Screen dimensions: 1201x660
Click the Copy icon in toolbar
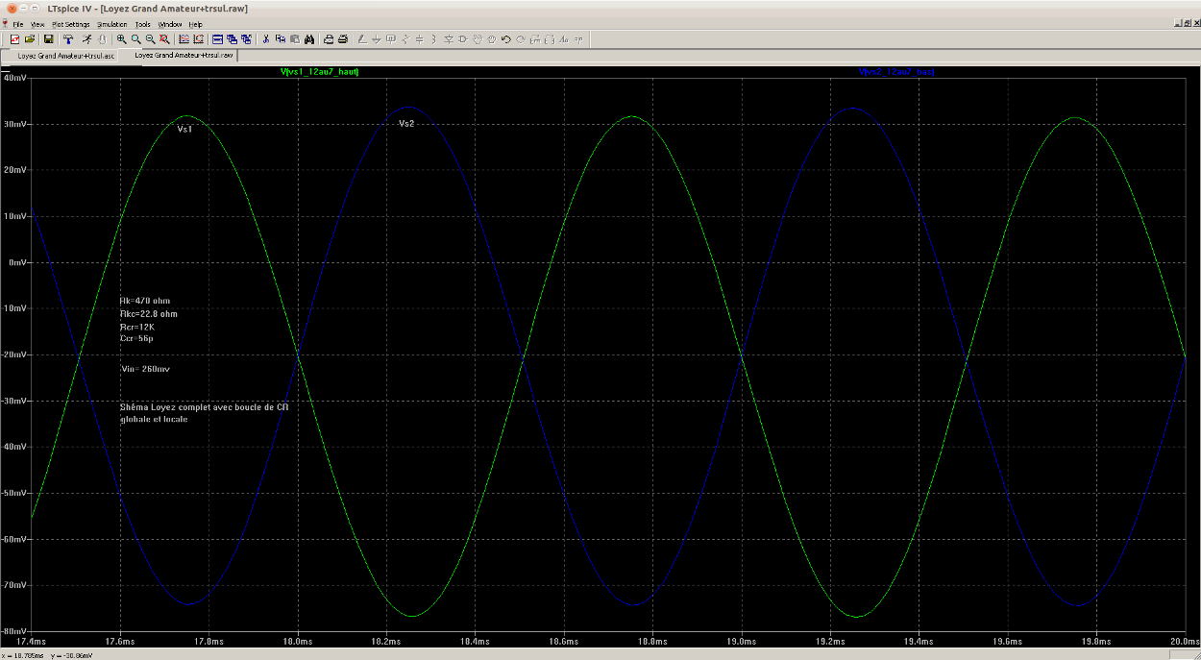pos(280,39)
